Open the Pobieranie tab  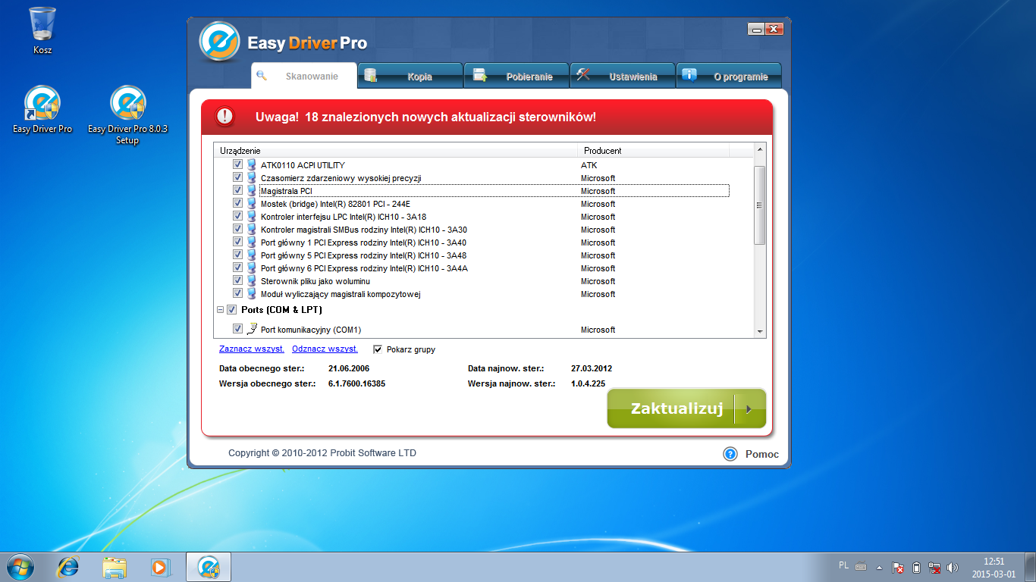tap(516, 76)
